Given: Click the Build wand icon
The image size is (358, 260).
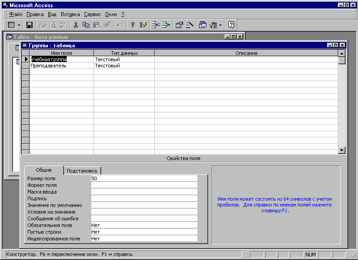Looking at the screenshot, I should 190,25.
